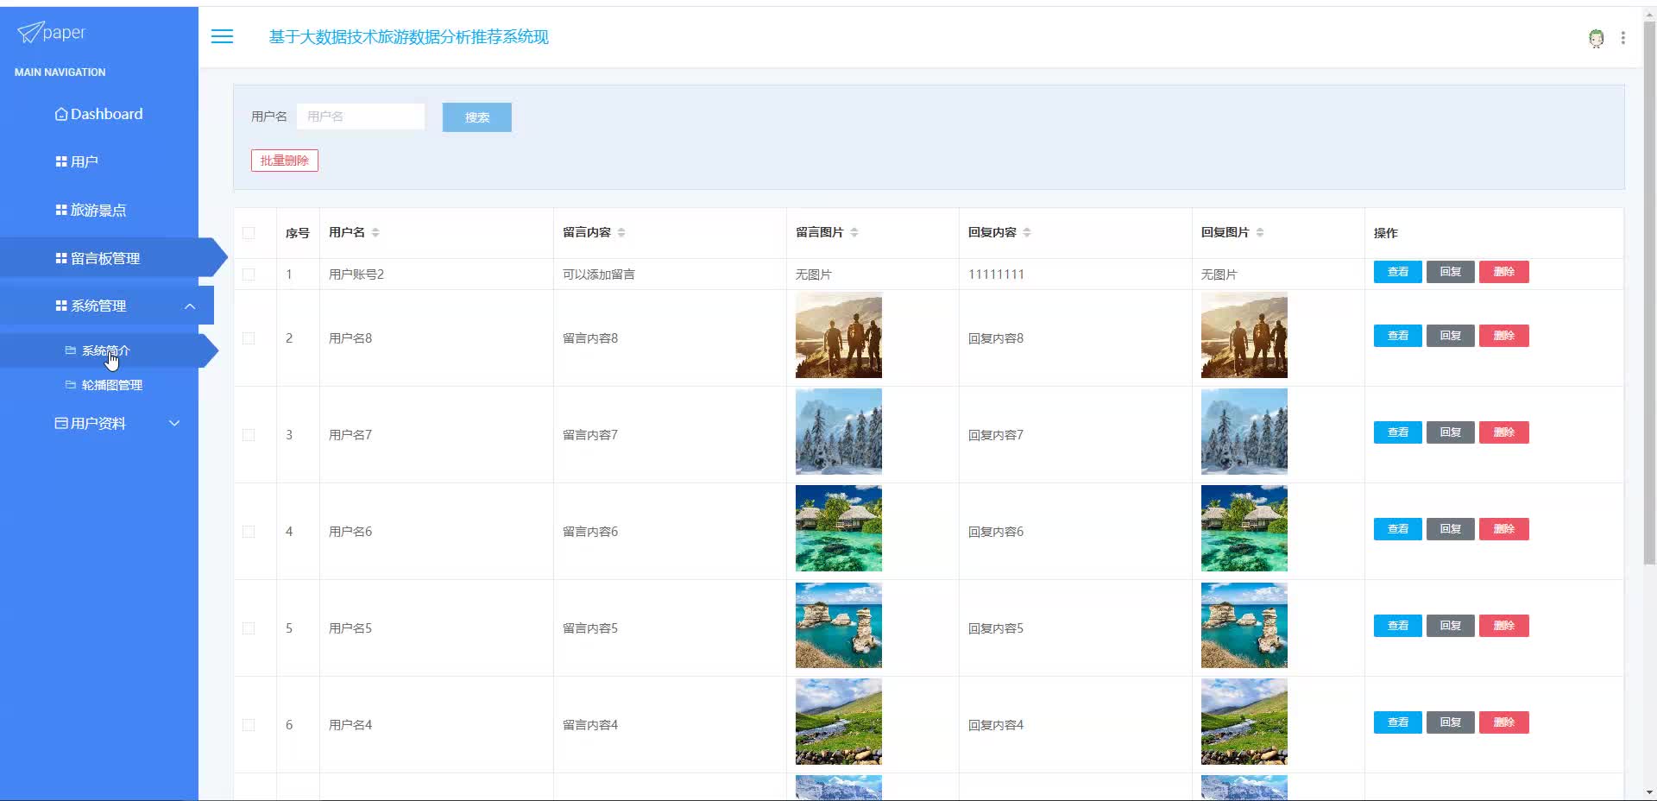The height and width of the screenshot is (801, 1657).
Task: Click the 搜索 search button
Action: [477, 117]
